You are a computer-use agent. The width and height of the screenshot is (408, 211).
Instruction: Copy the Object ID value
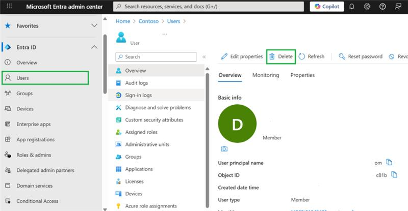coord(394,174)
